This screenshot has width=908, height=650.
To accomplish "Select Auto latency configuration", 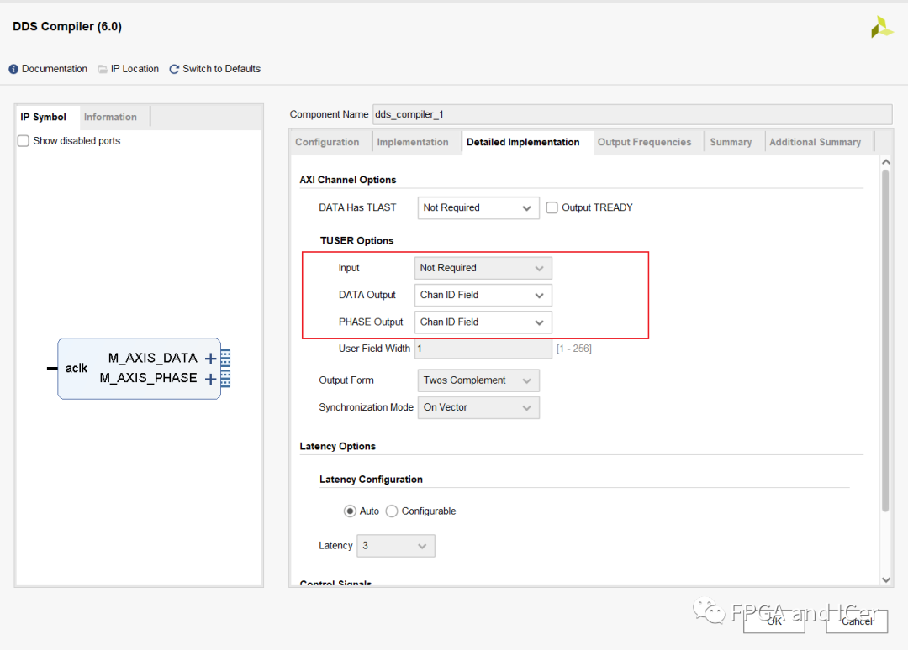I will click(x=350, y=511).
